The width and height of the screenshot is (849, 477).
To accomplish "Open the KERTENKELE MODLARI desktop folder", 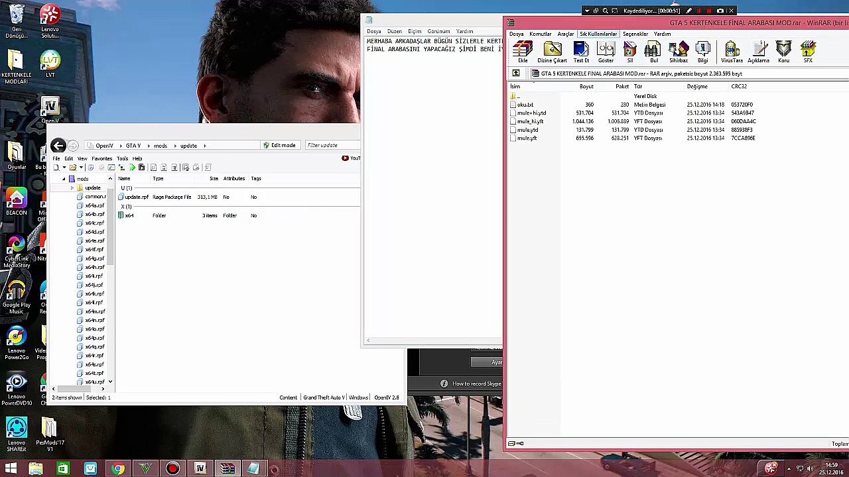I will [17, 68].
